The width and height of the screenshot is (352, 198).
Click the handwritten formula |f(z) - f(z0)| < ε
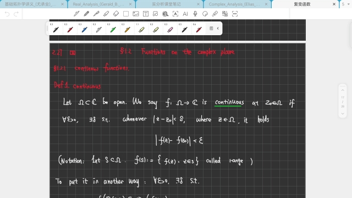click(x=179, y=141)
